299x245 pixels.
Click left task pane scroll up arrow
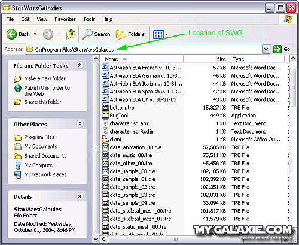(x=96, y=59)
